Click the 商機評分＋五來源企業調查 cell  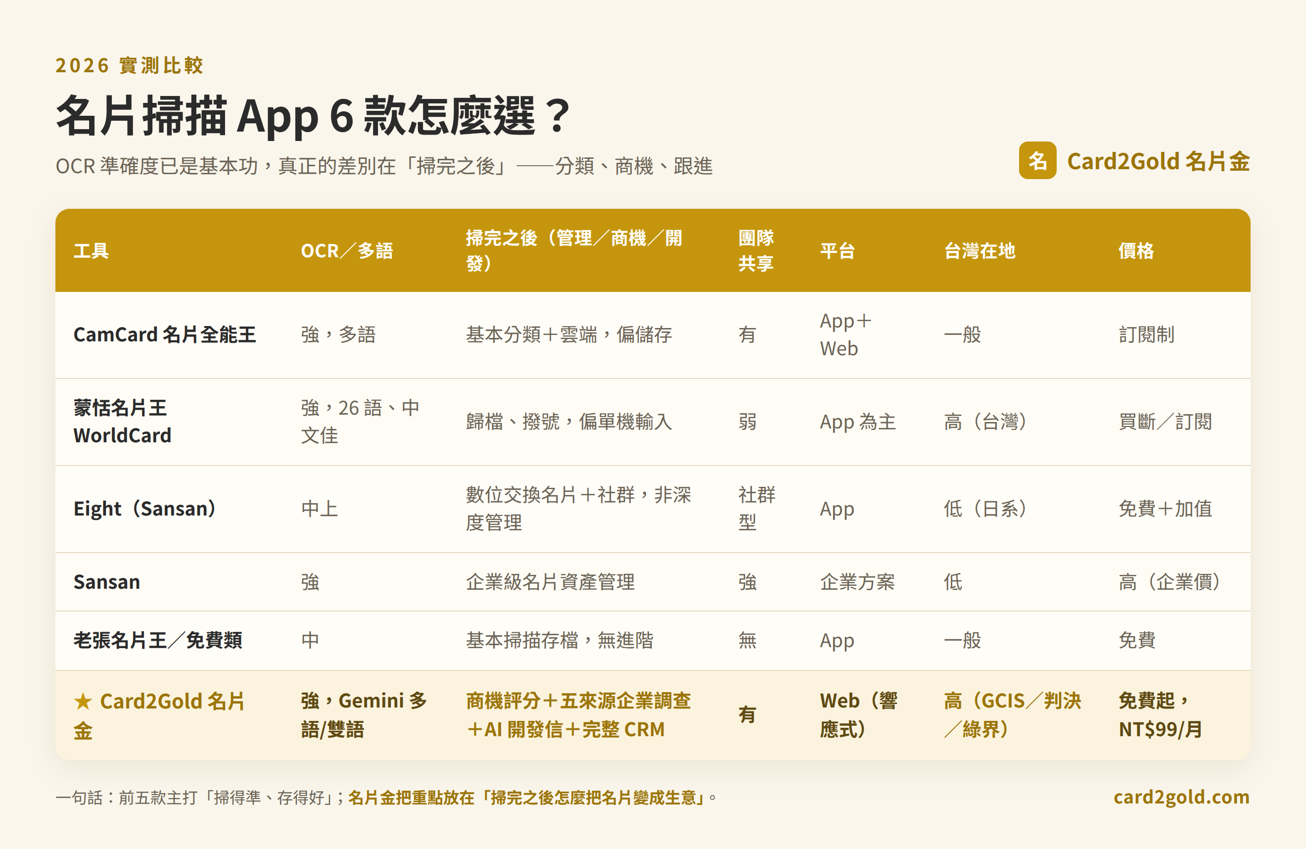pyautogui.click(x=578, y=715)
